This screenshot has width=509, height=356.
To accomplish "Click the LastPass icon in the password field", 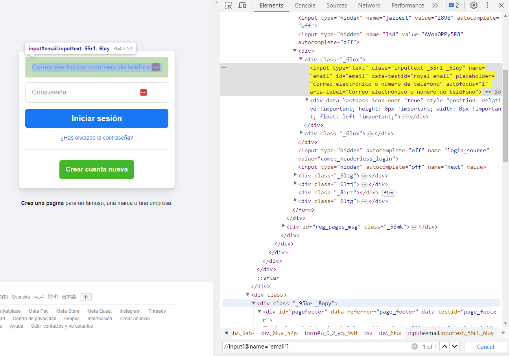I will pyautogui.click(x=143, y=92).
